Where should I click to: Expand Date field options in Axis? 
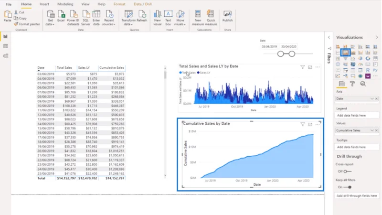click(x=372, y=99)
